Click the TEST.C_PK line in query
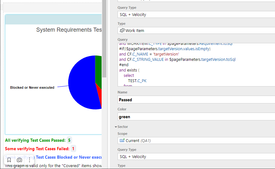 pos(137,81)
